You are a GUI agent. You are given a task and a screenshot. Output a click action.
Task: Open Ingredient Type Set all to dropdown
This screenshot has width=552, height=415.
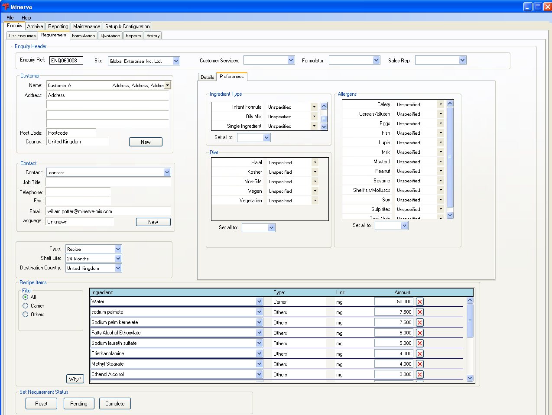266,137
